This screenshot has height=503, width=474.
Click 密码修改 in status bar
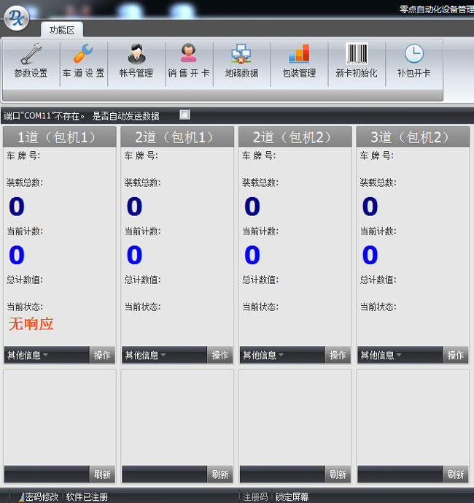coord(41,497)
